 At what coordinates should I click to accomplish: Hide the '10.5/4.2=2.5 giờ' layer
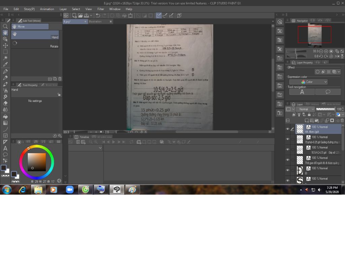click(x=288, y=150)
